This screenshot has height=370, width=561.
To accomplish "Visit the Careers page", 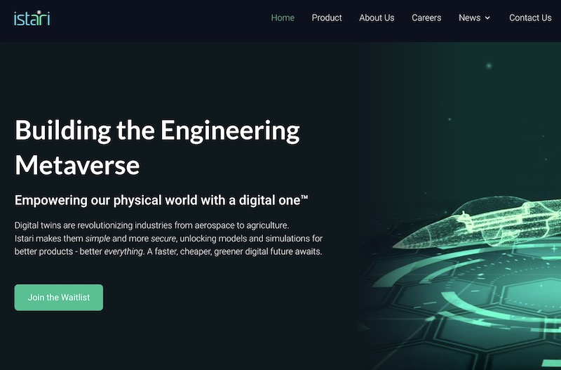I will pos(426,18).
